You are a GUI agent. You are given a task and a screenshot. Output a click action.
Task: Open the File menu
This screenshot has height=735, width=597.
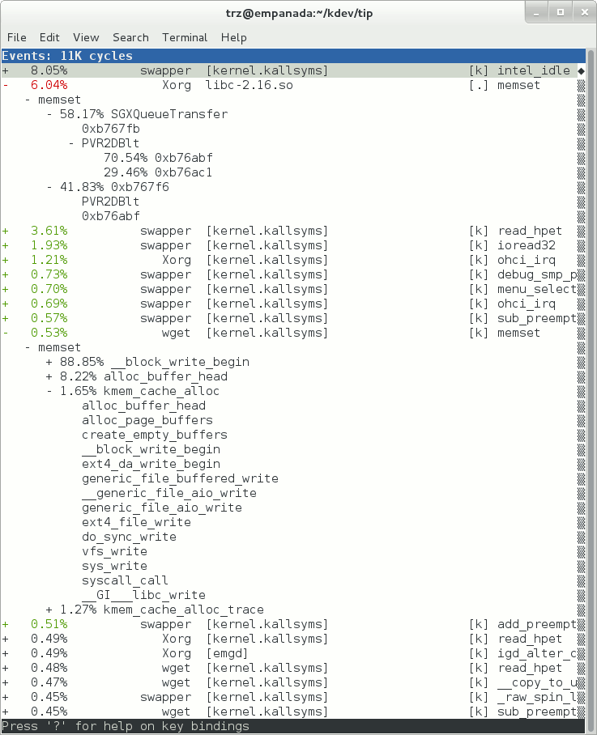(x=16, y=37)
